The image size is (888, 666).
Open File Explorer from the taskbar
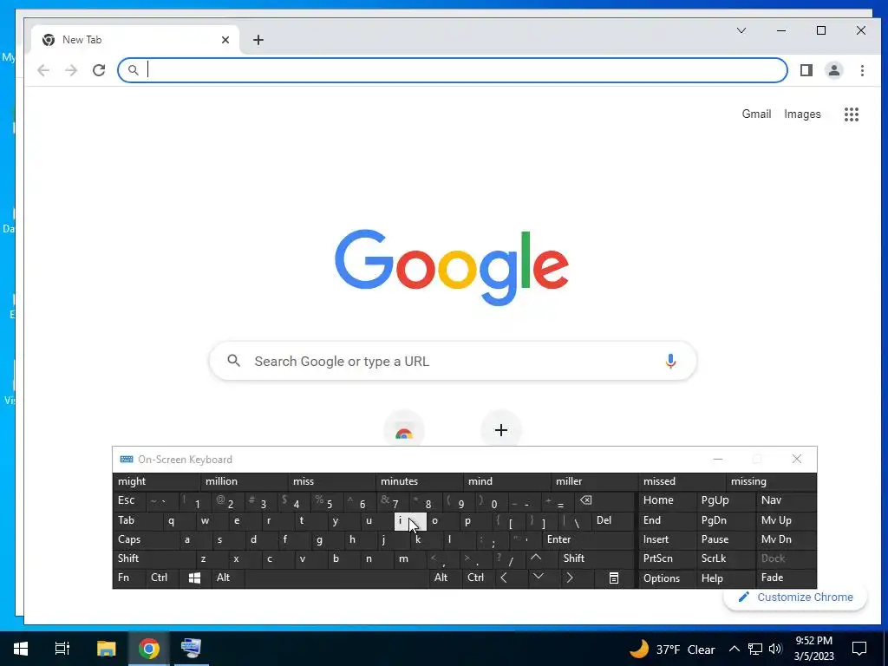coord(106,649)
